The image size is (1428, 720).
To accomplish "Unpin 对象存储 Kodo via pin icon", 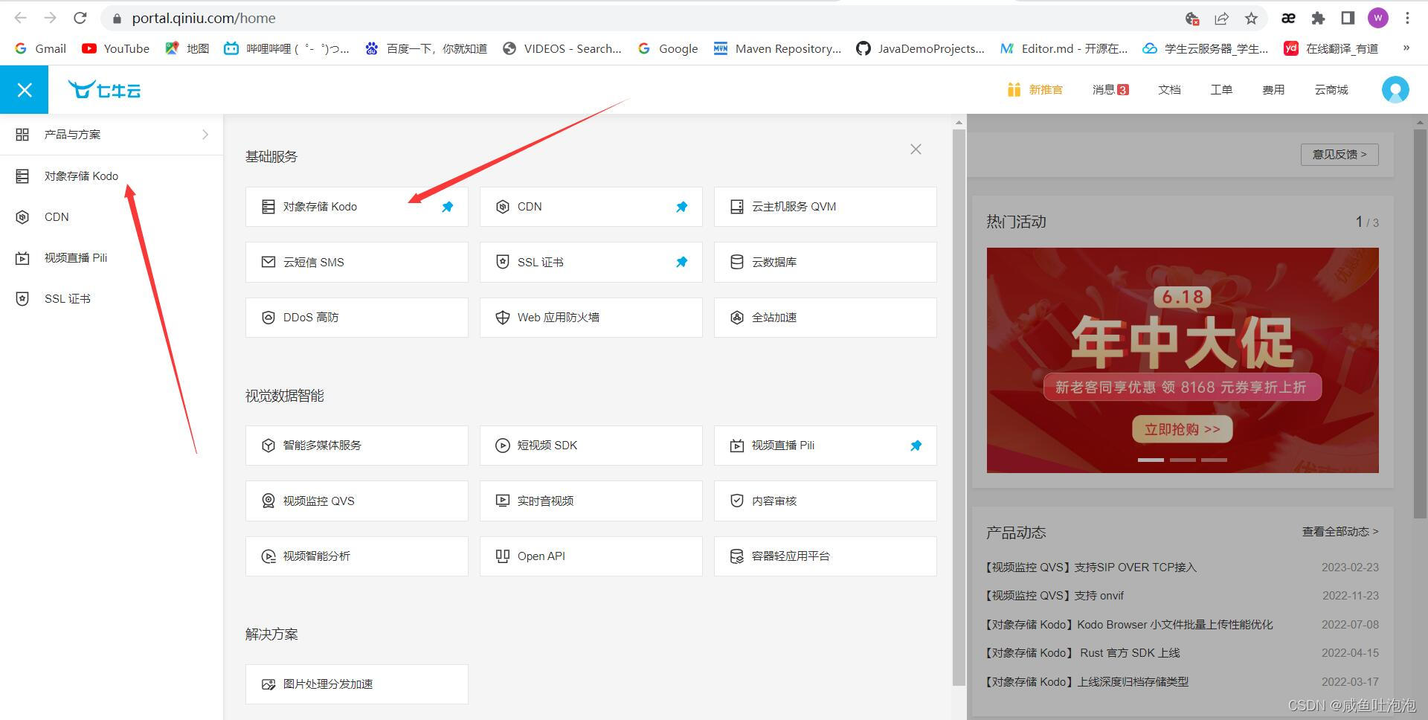I will tap(447, 207).
